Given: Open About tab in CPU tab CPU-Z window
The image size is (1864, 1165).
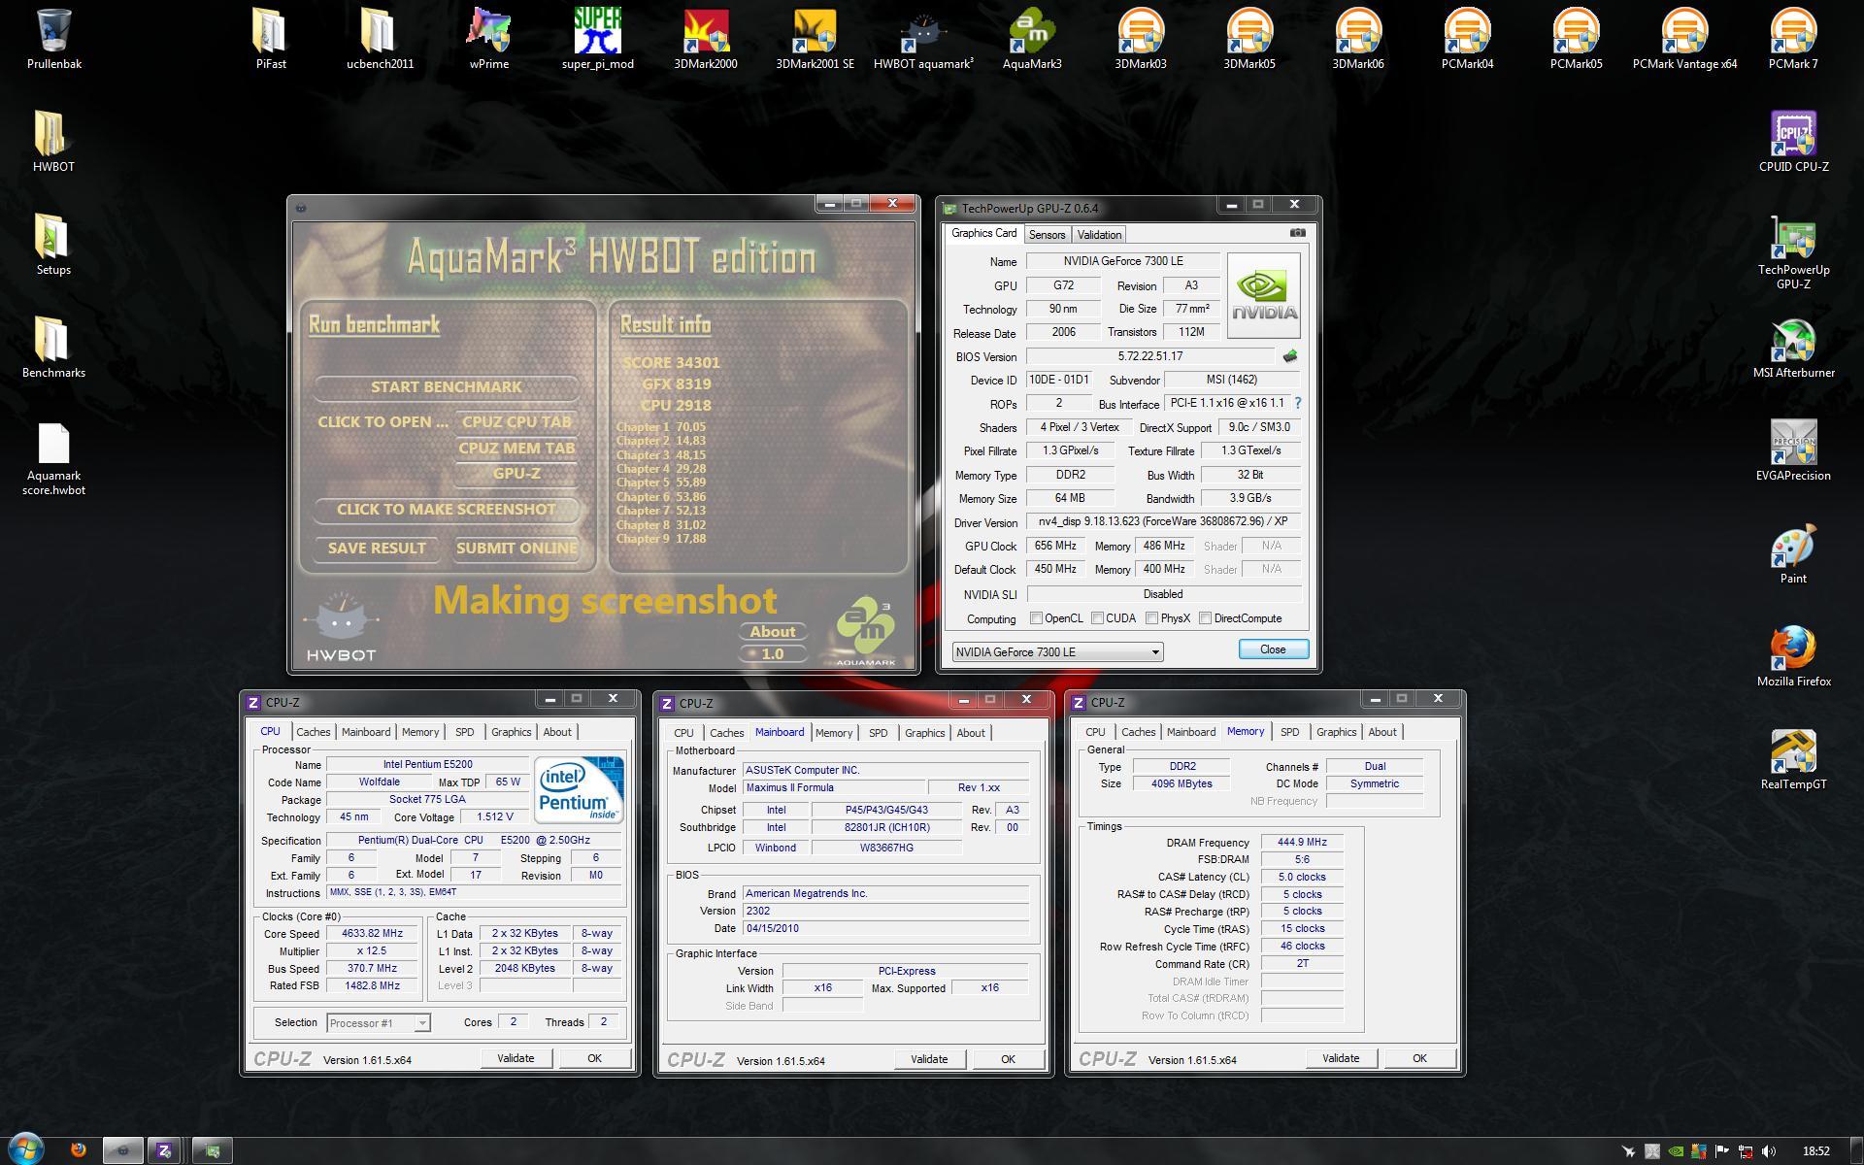Looking at the screenshot, I should click(557, 732).
